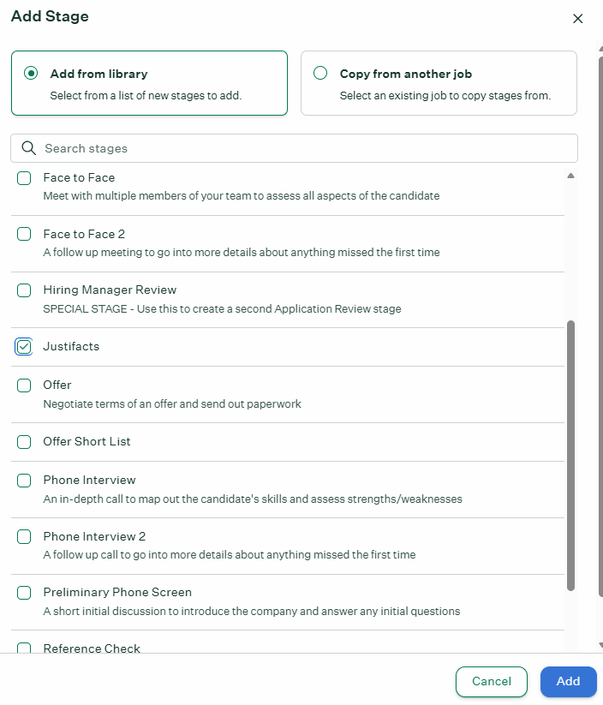The height and width of the screenshot is (705, 603).
Task: Click the blue Add button
Action: [569, 682]
